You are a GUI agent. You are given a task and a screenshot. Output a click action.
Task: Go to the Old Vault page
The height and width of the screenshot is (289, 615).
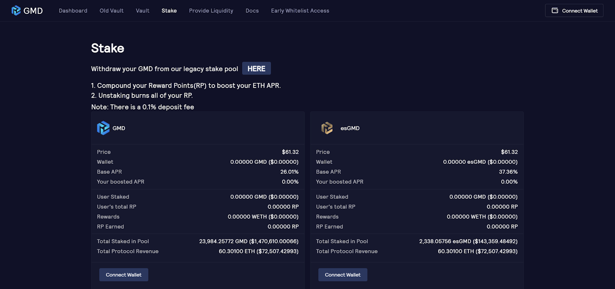coord(111,11)
